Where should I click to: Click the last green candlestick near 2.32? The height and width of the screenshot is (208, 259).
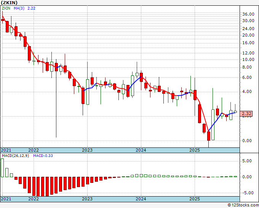235,112
